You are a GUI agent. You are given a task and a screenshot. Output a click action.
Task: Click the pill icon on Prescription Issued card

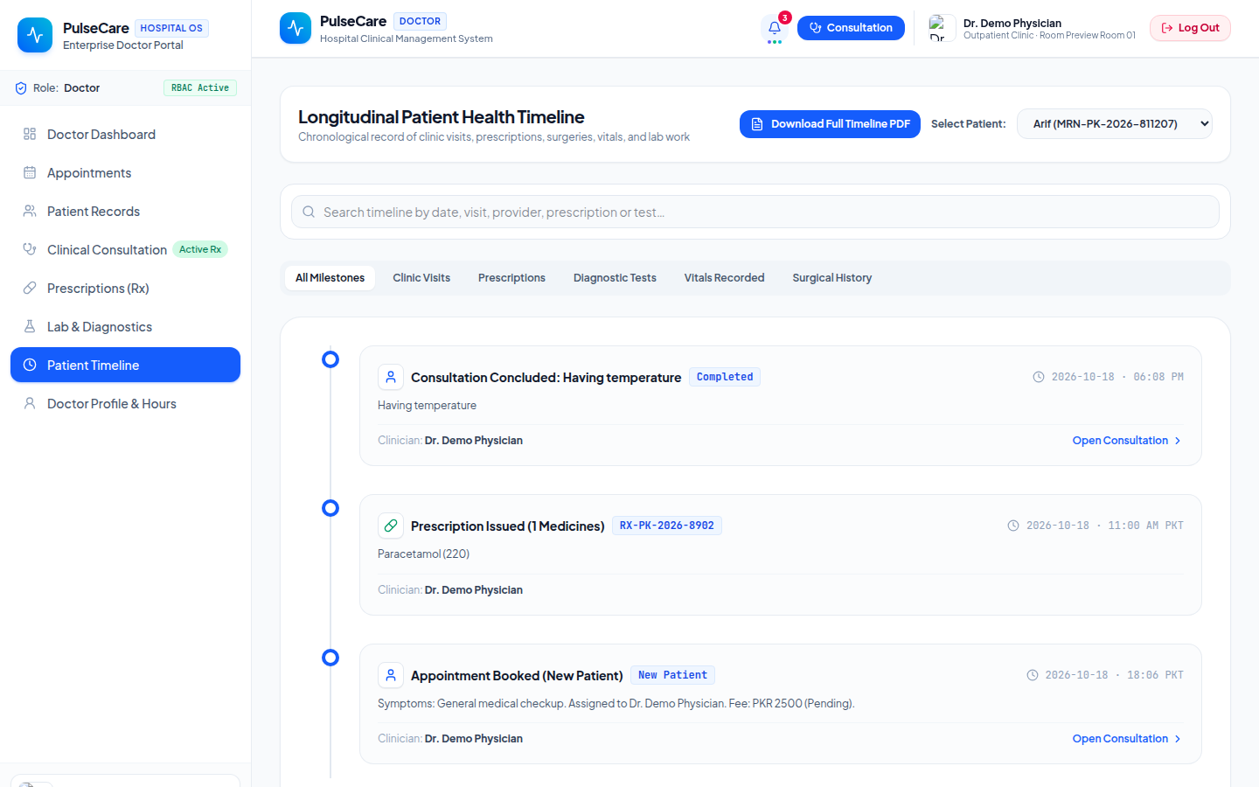point(391,526)
